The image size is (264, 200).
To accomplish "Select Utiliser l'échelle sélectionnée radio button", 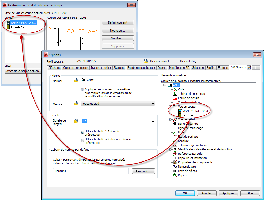I will coord(82,141).
